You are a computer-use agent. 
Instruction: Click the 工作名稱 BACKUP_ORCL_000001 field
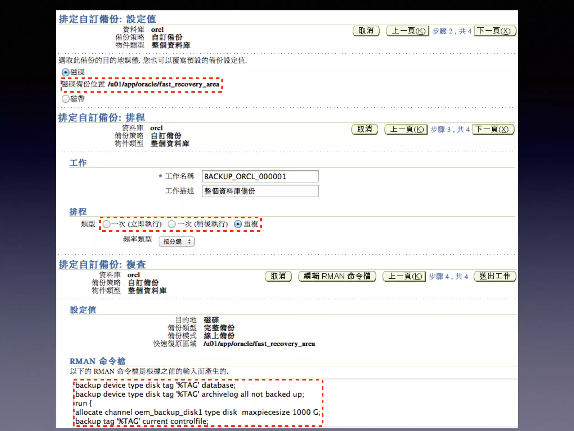[260, 176]
